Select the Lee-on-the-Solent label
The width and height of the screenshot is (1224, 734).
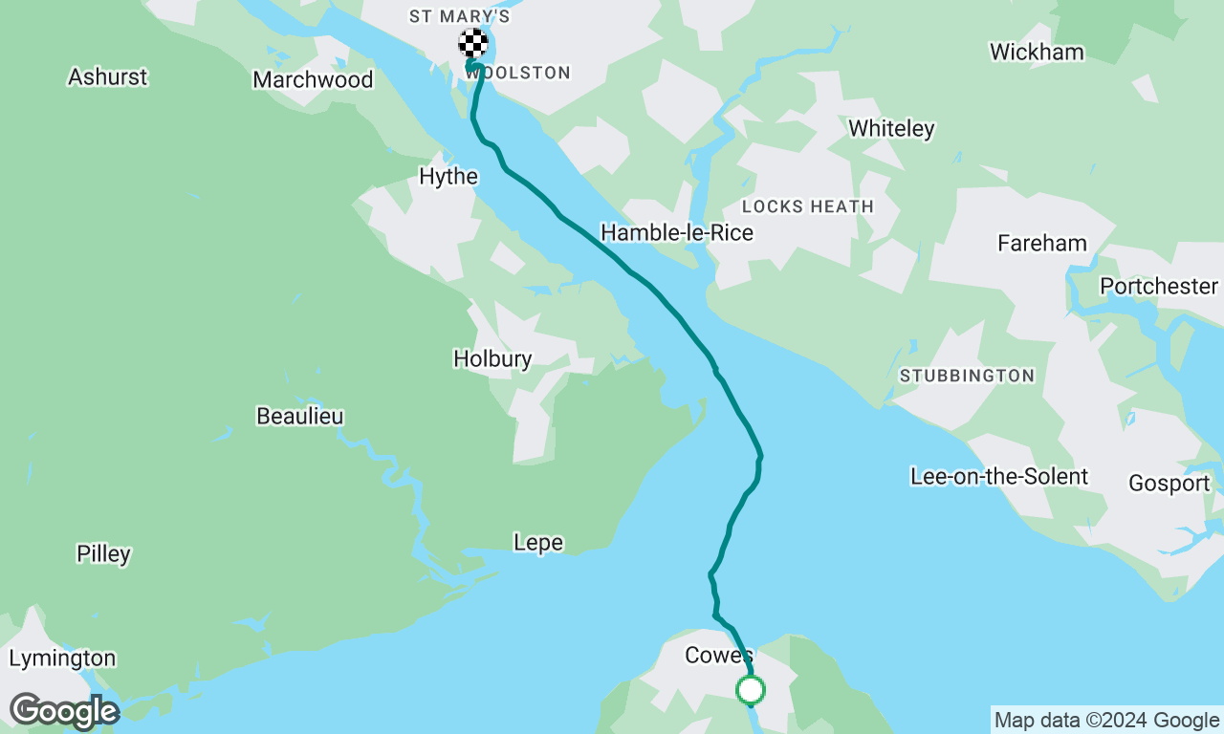(x=999, y=476)
